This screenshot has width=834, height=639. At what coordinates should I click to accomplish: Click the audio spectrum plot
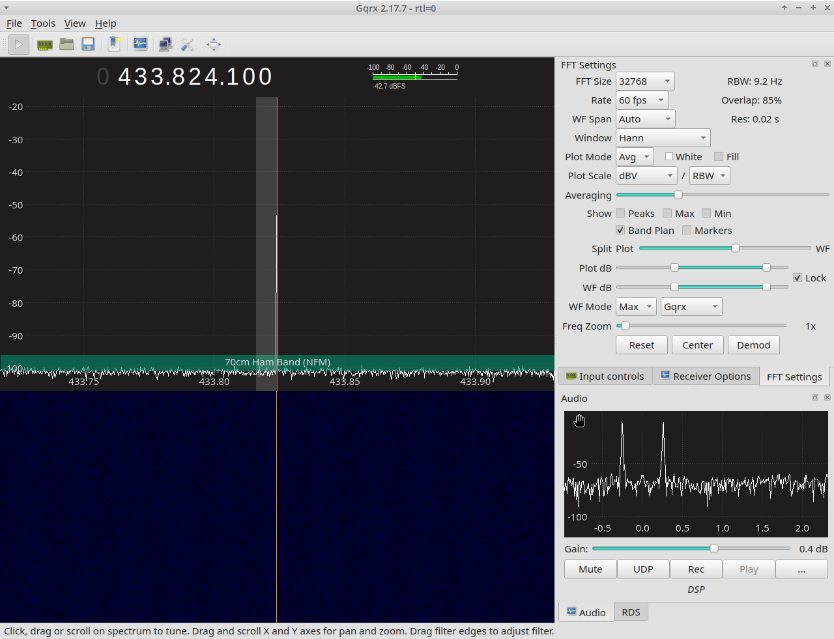(696, 474)
